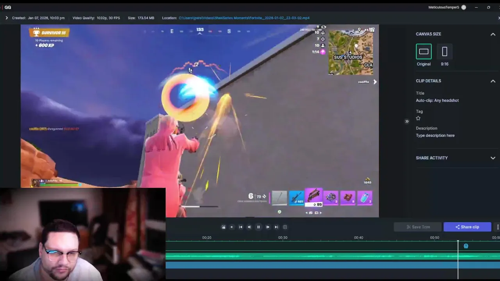This screenshot has height=281, width=500.
Task: Enter fullscreen video view
Action: [285, 227]
